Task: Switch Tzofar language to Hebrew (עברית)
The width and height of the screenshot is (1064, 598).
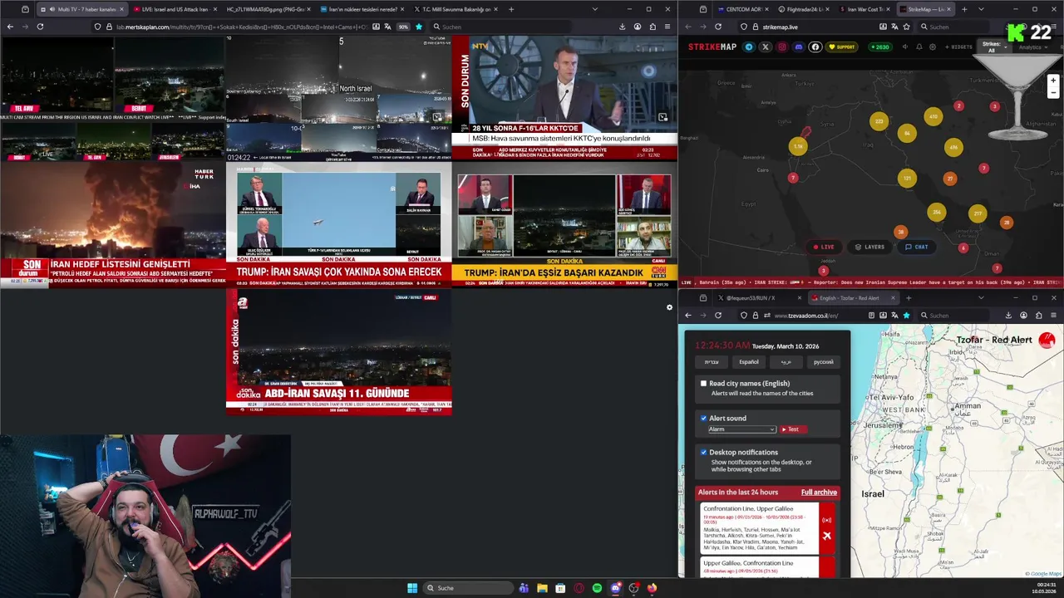Action: pyautogui.click(x=712, y=361)
